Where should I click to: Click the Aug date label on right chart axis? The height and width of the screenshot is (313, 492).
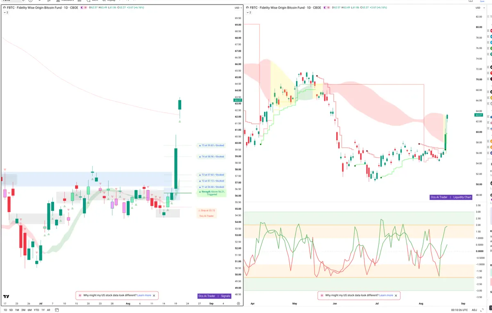click(421, 304)
